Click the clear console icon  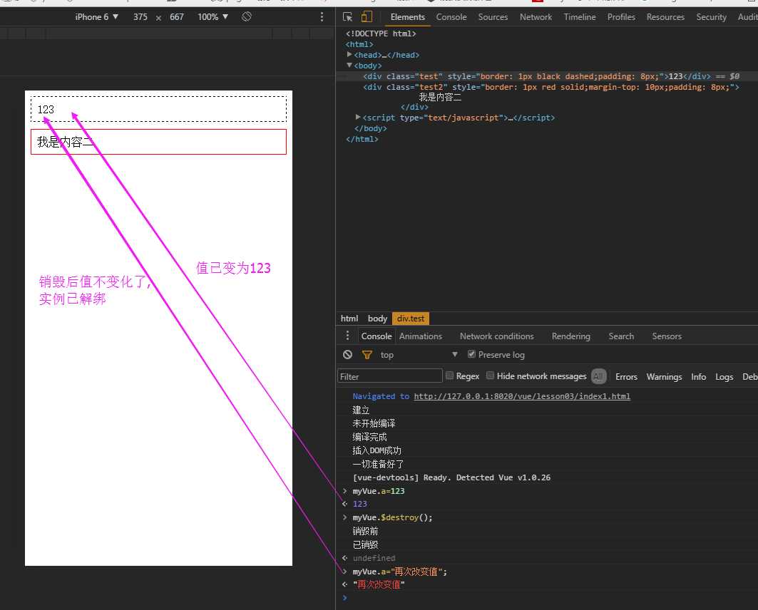(347, 354)
